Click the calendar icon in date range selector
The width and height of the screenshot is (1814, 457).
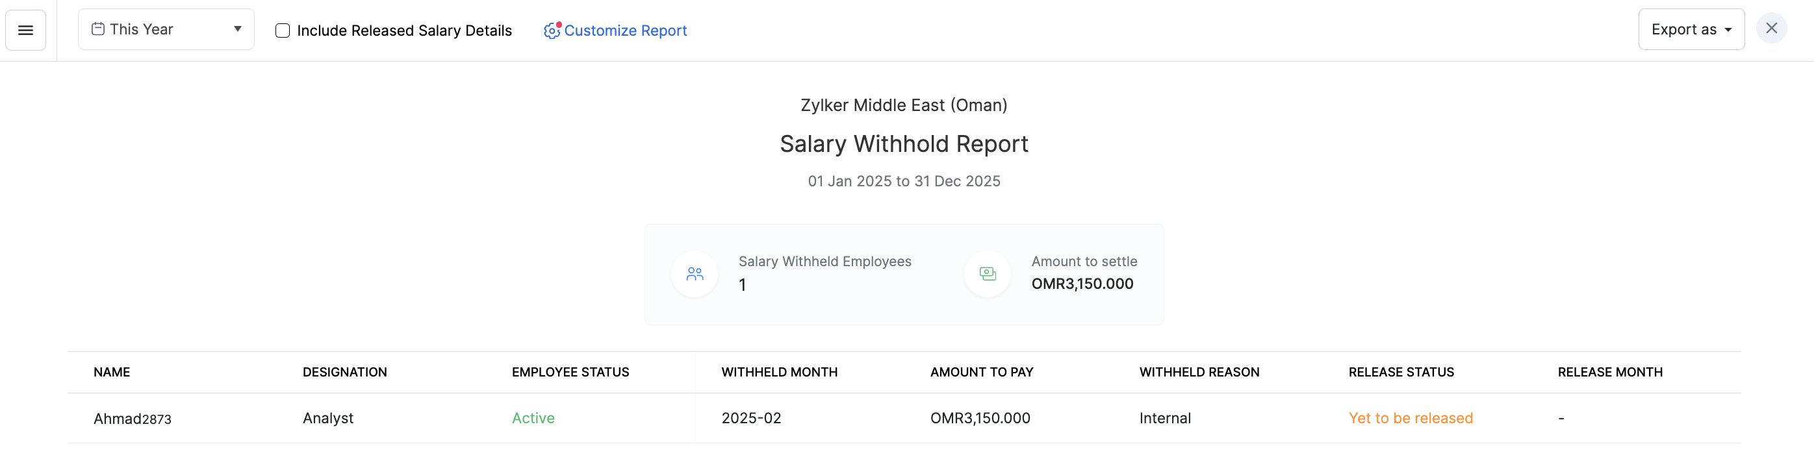(98, 27)
